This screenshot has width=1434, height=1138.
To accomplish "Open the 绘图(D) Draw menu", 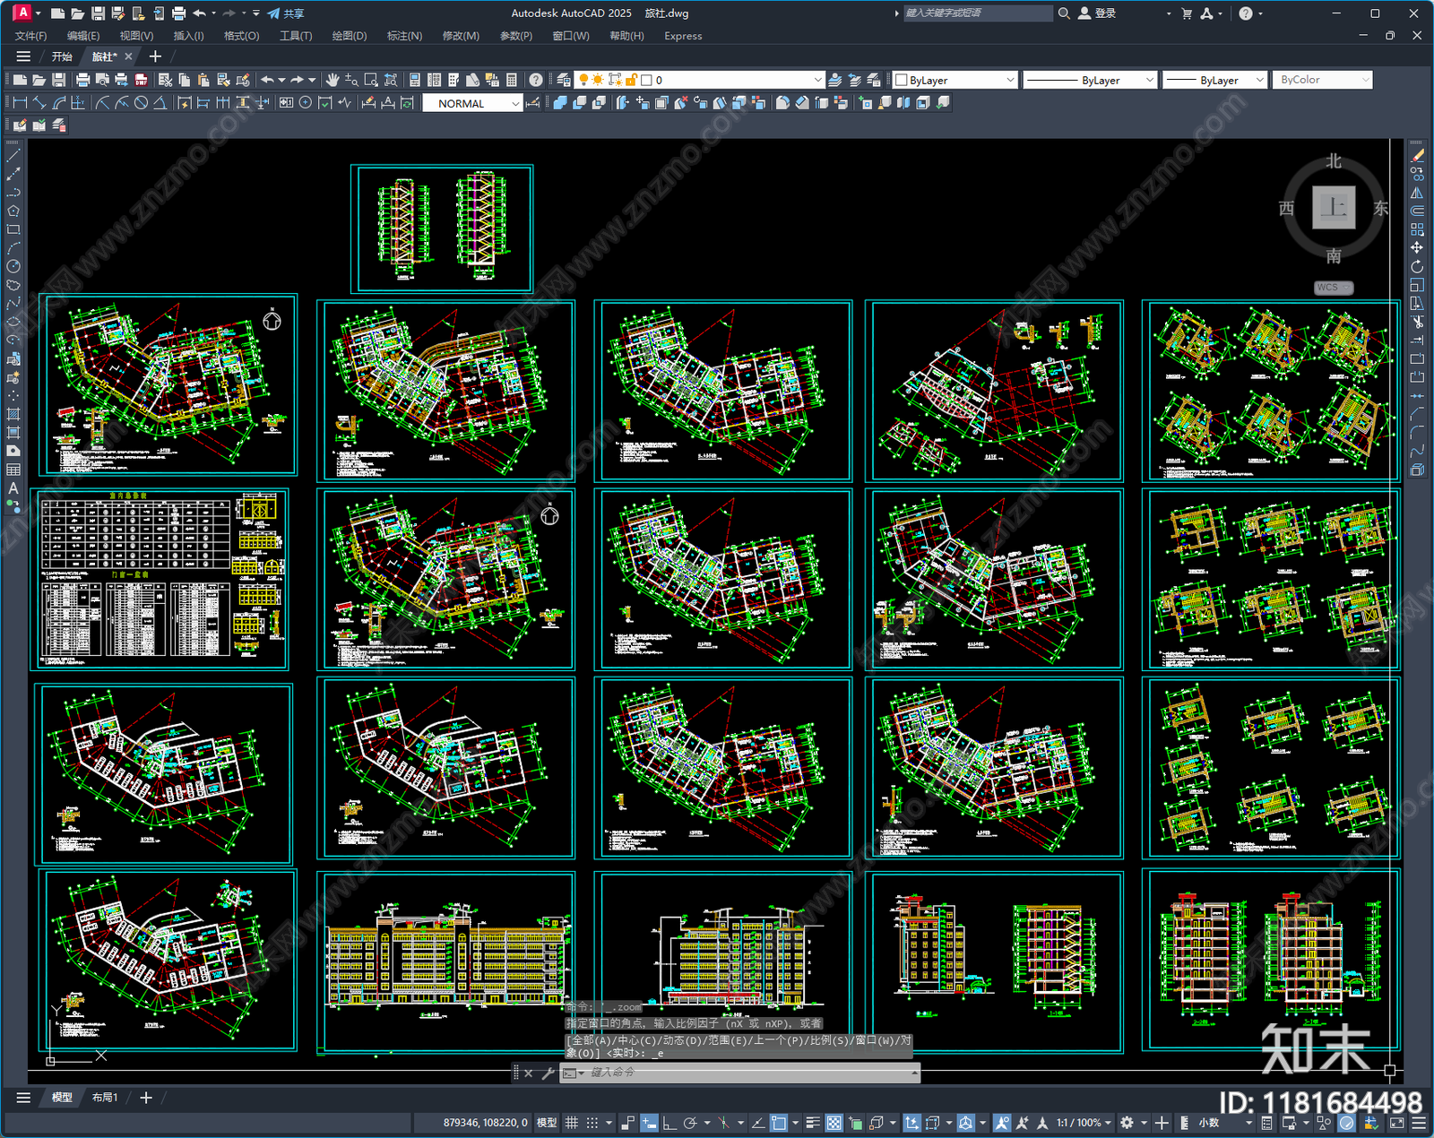I will [349, 36].
